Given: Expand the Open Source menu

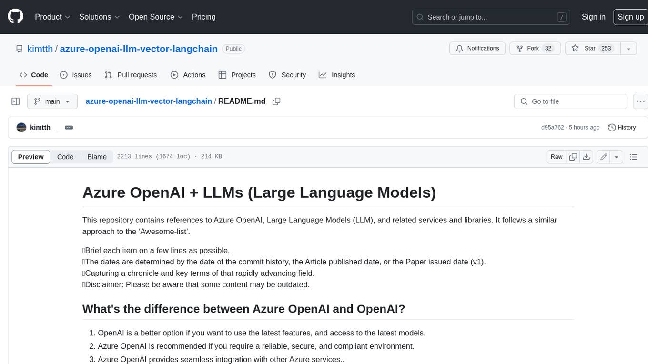Looking at the screenshot, I should click(156, 17).
